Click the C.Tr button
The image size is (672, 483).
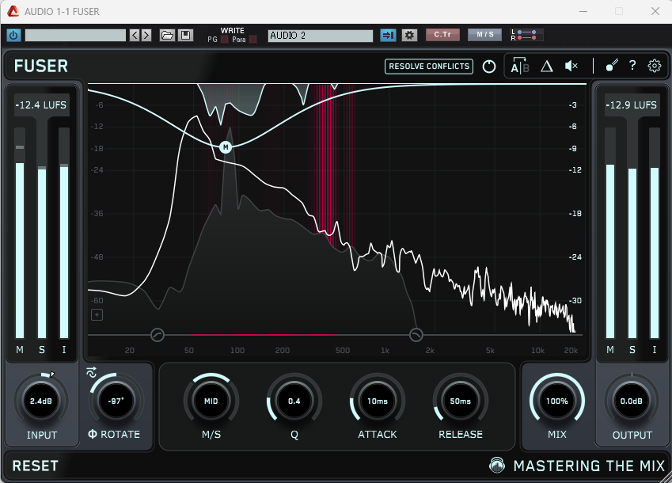(x=442, y=35)
